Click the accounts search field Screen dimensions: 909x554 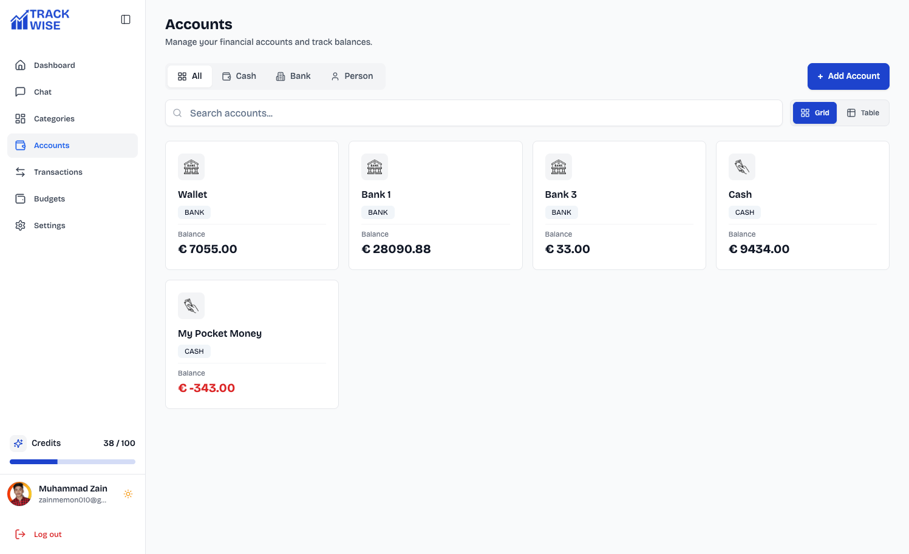pos(425,113)
